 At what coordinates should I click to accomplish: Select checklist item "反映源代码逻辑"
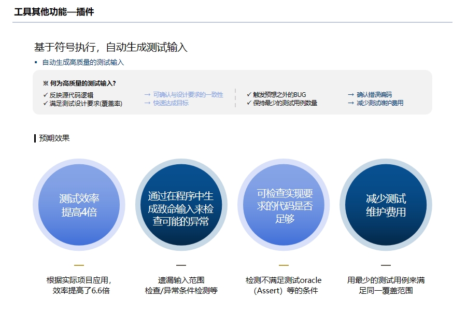click(71, 95)
